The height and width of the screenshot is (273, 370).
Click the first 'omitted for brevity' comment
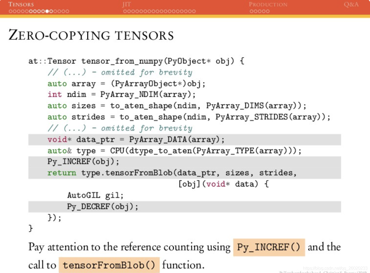[x=120, y=72]
